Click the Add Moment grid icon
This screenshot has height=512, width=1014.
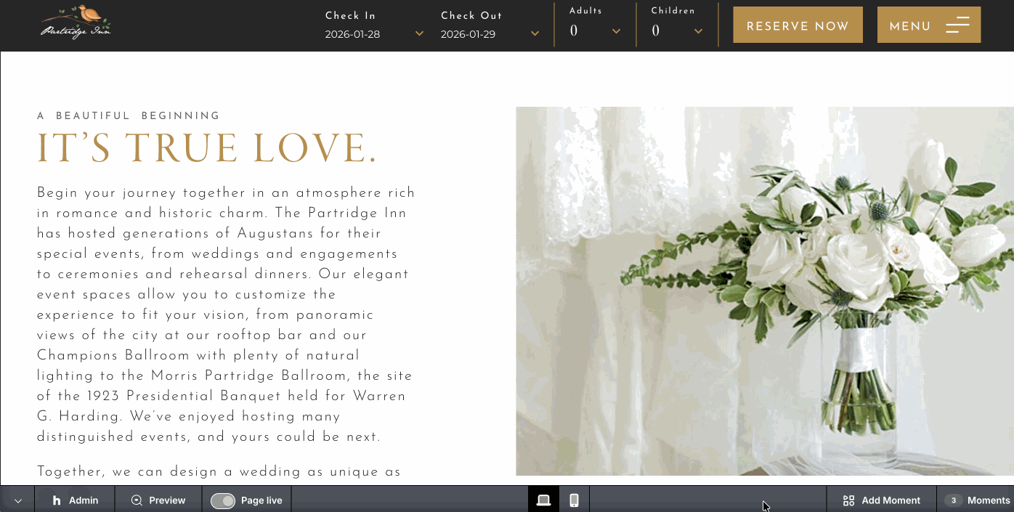click(848, 500)
